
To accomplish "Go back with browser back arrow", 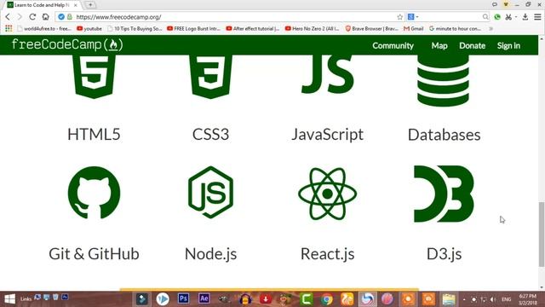I will (x=8, y=17).
